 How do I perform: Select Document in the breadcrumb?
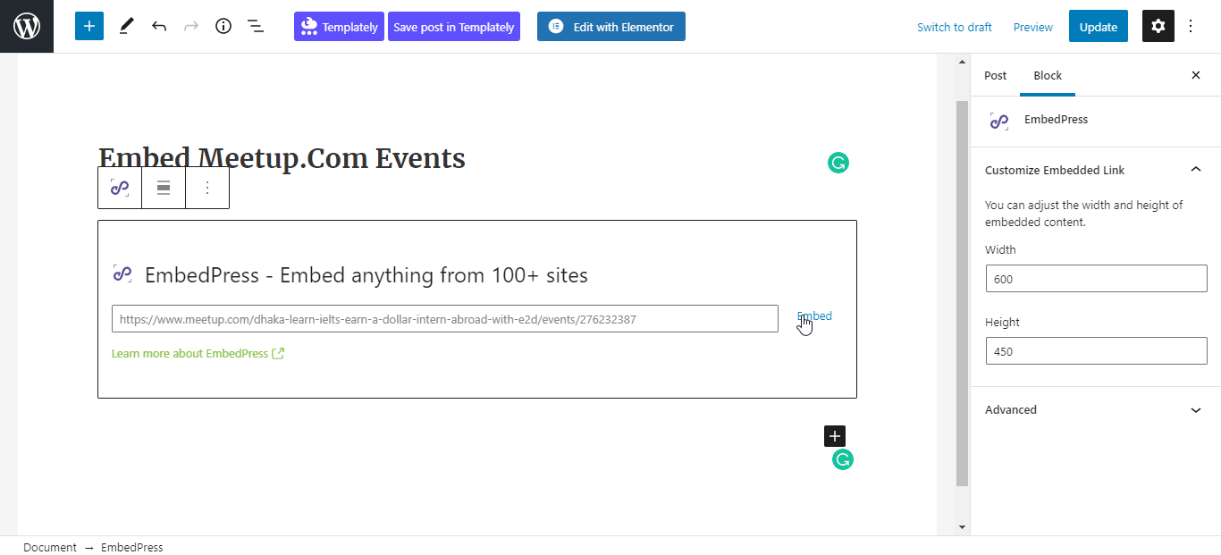(x=50, y=547)
